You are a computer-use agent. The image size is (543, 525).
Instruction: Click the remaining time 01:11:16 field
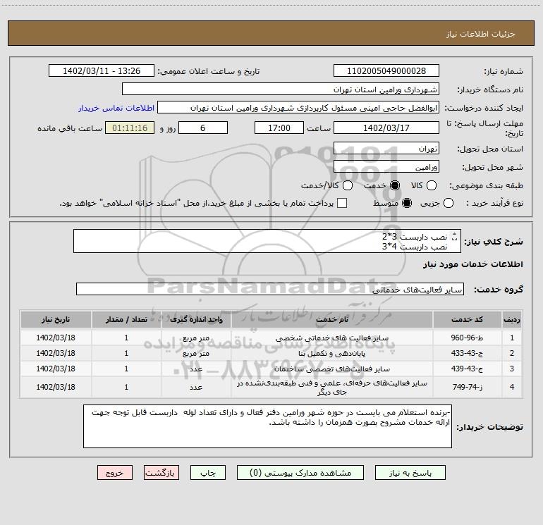point(130,128)
